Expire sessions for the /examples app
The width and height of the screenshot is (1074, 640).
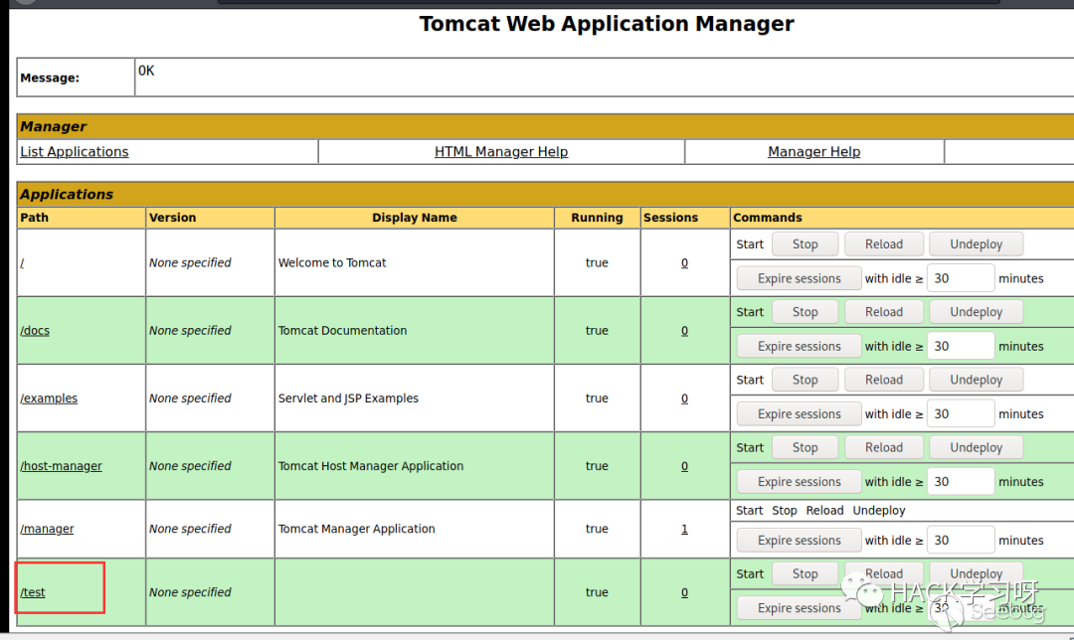[799, 414]
